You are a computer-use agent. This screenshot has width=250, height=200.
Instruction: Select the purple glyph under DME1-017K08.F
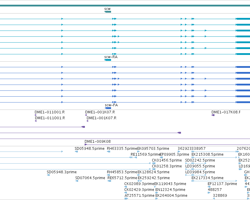click(x=213, y=115)
